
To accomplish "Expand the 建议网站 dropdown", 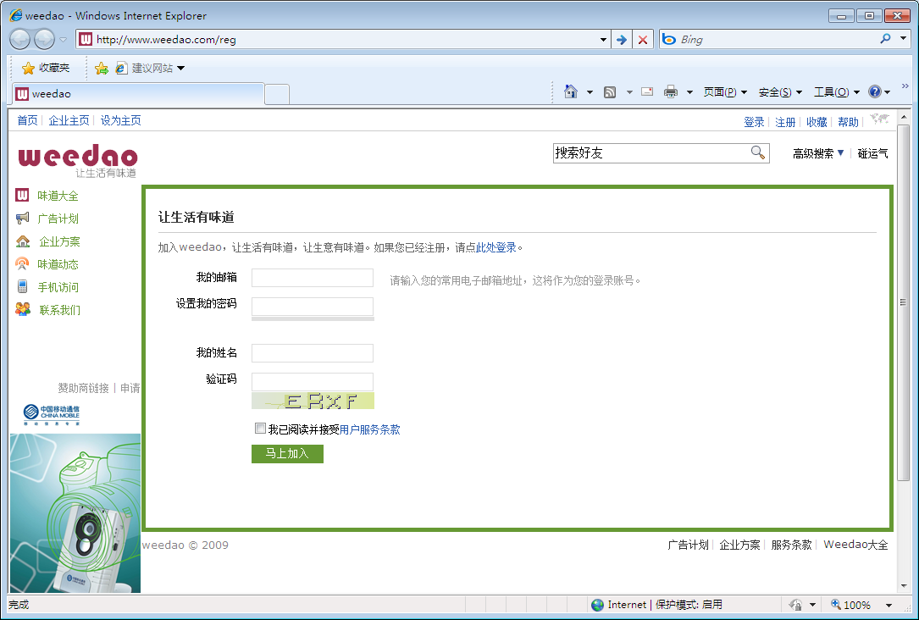I will click(x=180, y=69).
